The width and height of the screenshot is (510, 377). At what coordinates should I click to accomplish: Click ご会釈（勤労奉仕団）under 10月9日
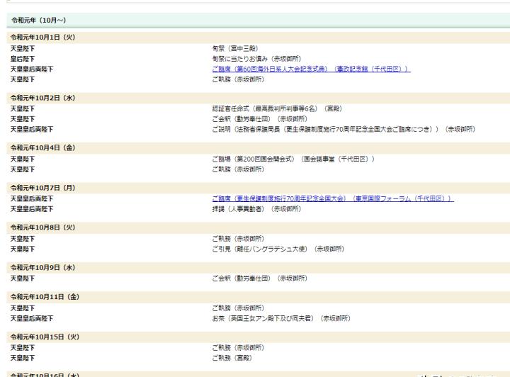click(x=259, y=278)
